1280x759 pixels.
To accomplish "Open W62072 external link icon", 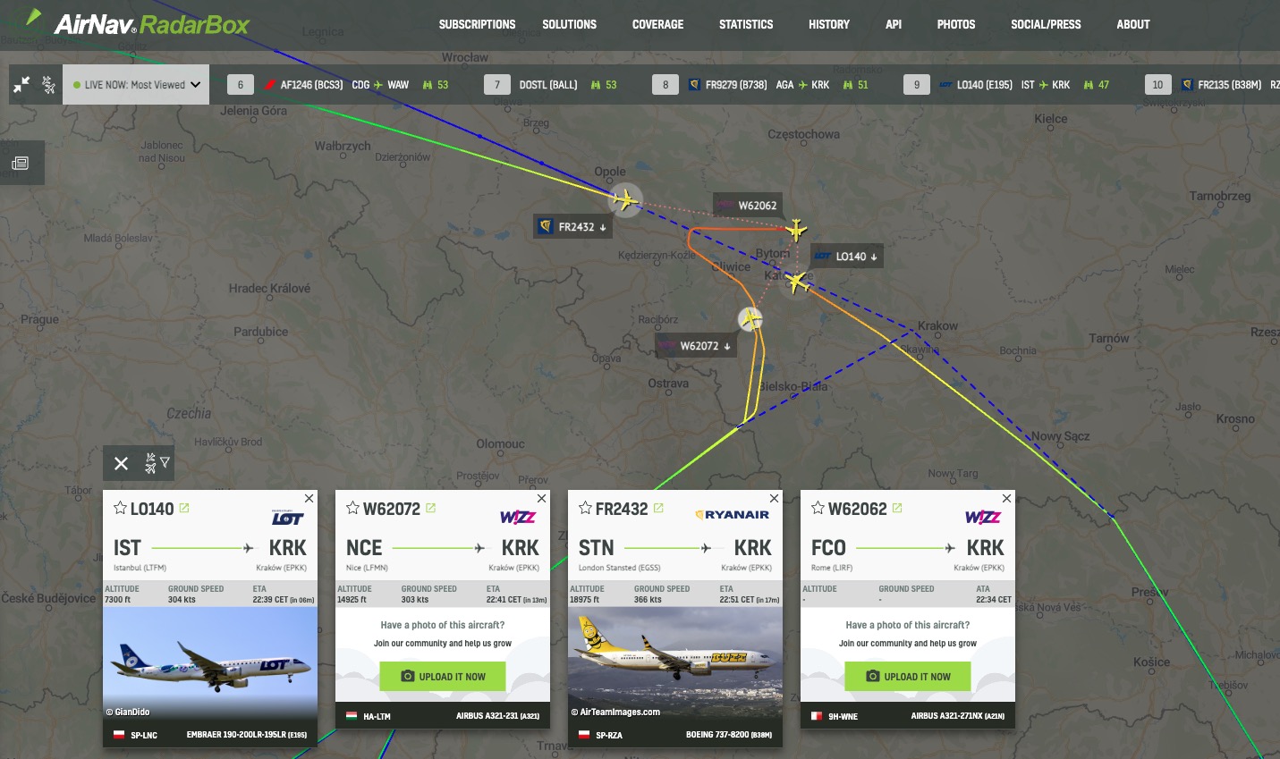I will click(430, 508).
